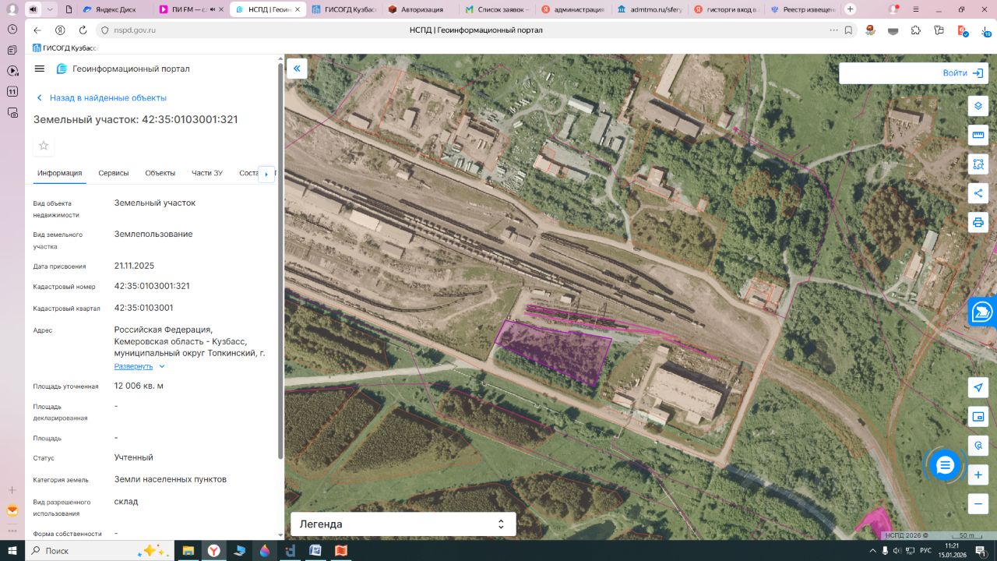
Task: Open a new browser tab
Action: coord(850,9)
